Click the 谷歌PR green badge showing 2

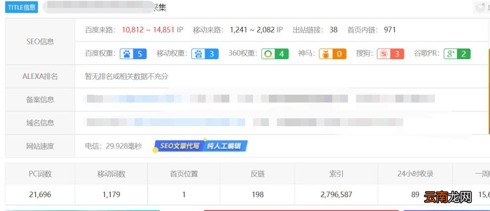pyautogui.click(x=457, y=54)
